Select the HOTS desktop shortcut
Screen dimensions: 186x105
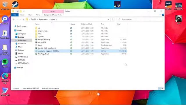coord(169,6)
